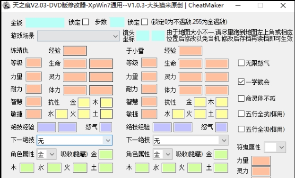The width and height of the screenshot is (295, 178).
Task: Click 于小雪's 经验 field
Action: click(x=191, y=51)
